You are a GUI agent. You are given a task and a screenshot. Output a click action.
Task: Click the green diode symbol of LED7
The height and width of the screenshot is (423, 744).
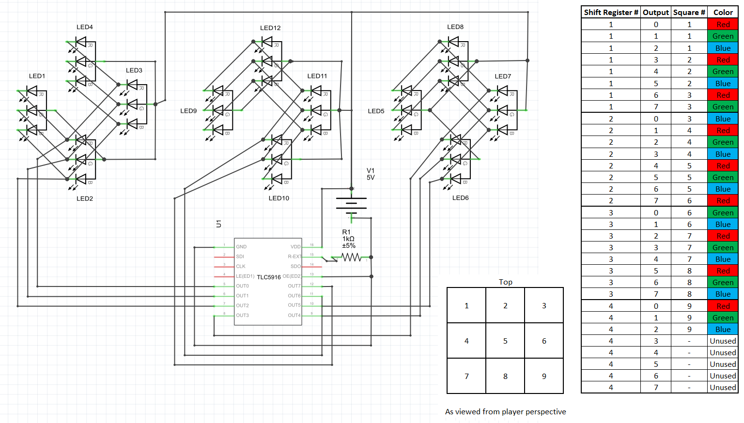[x=502, y=110]
